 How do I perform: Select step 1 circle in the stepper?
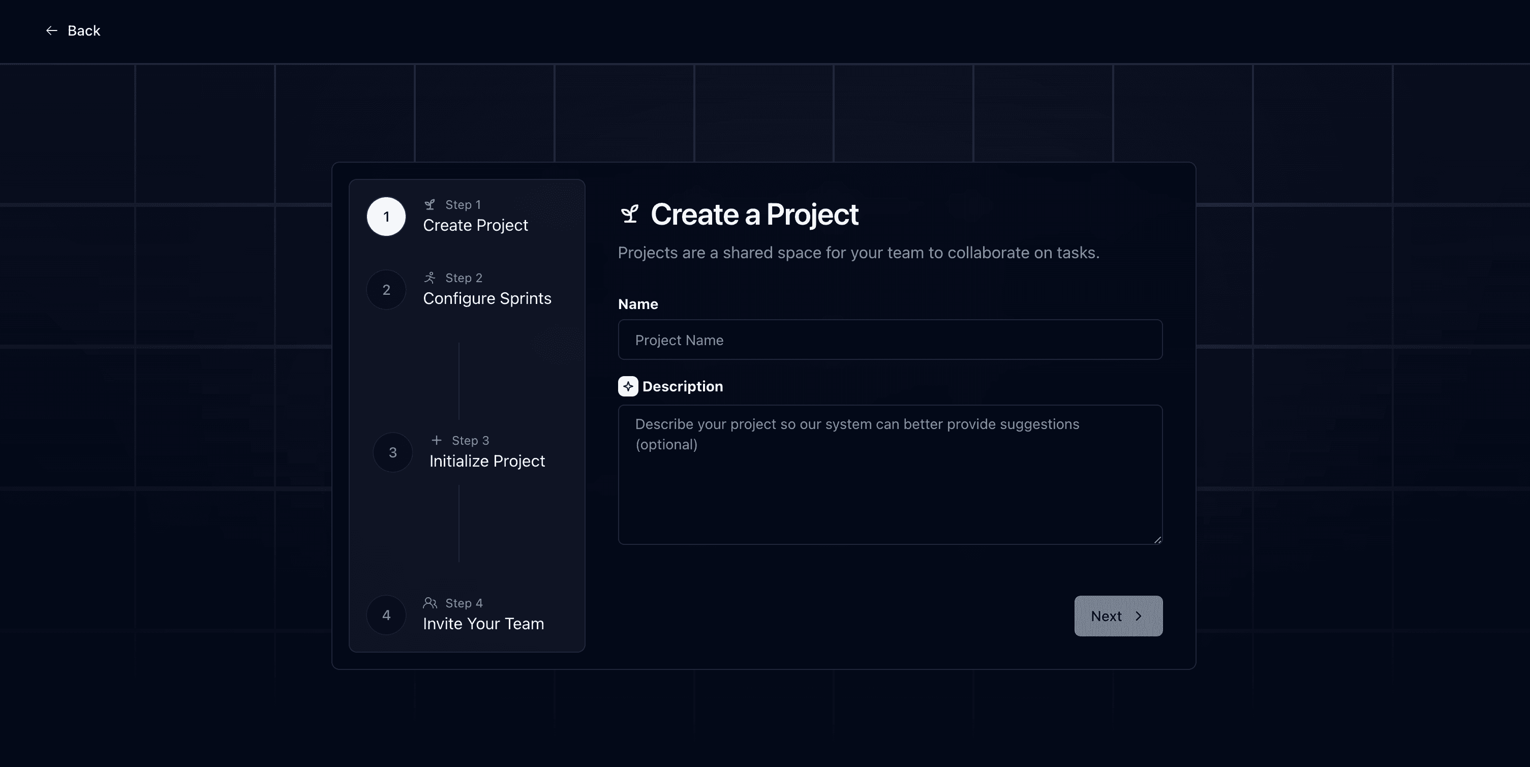pyautogui.click(x=386, y=217)
